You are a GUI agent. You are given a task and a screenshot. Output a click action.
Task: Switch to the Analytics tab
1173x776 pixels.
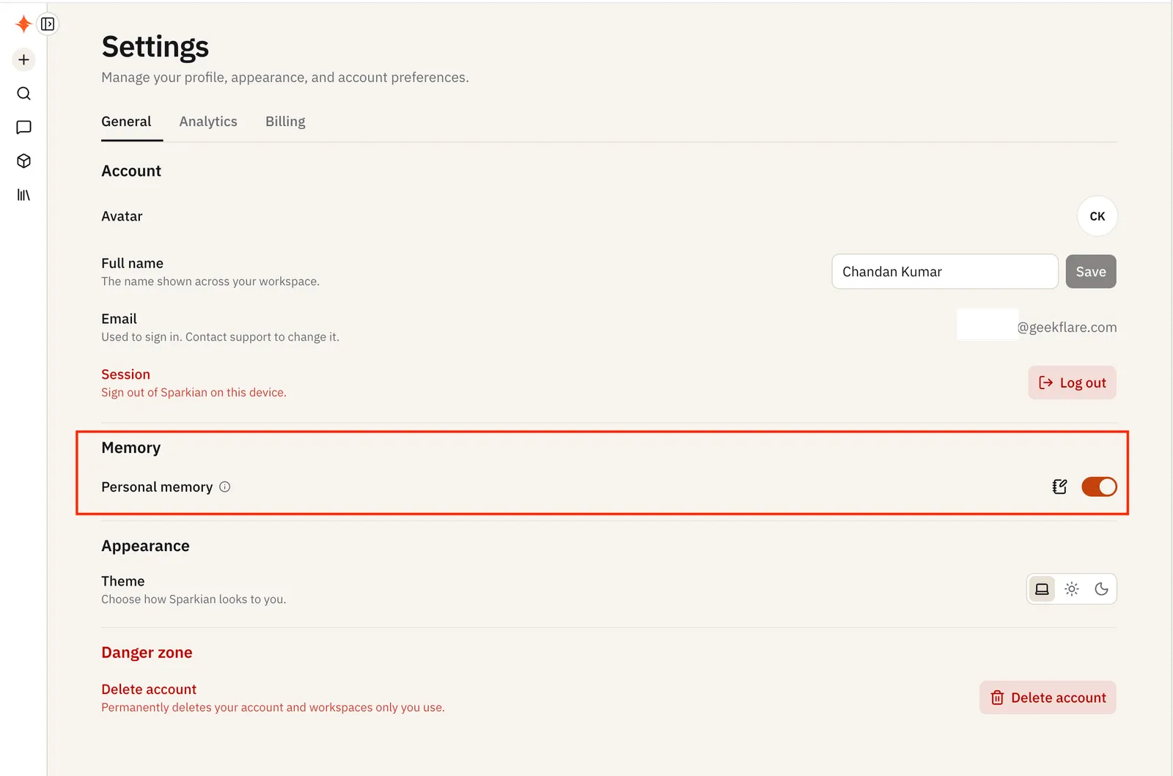[208, 122]
